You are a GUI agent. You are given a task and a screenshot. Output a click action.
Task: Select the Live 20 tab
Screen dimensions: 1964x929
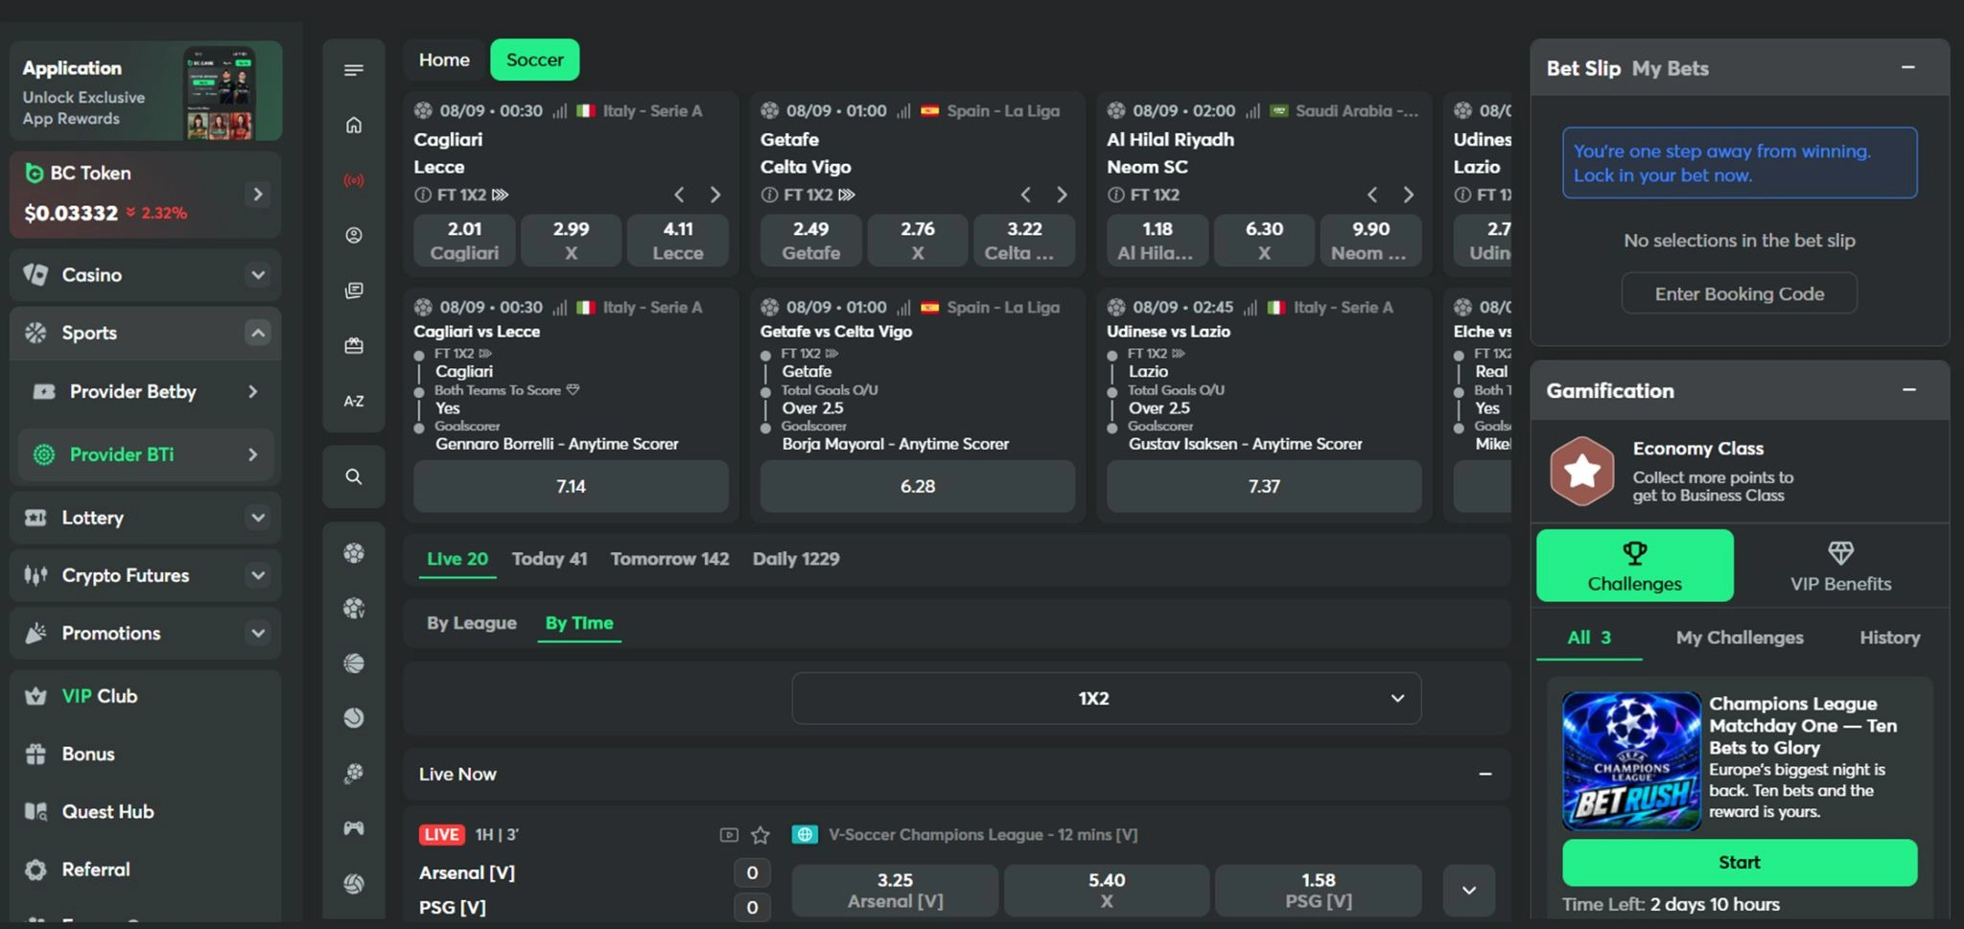pyautogui.click(x=457, y=559)
